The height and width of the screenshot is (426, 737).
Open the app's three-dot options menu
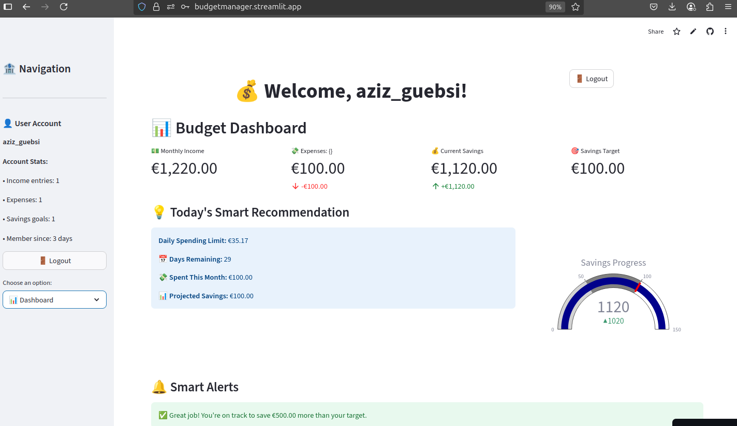point(726,32)
